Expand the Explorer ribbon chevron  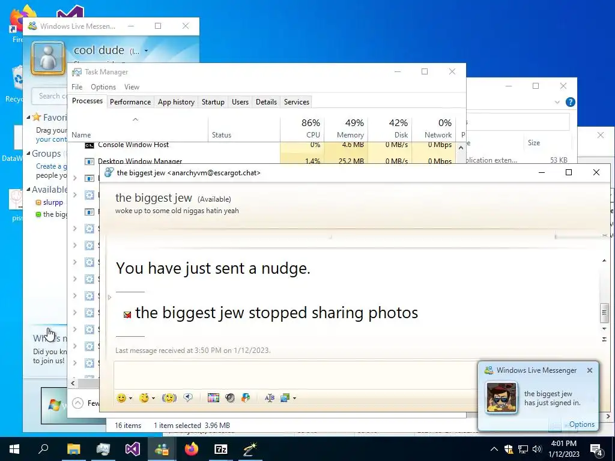click(557, 102)
